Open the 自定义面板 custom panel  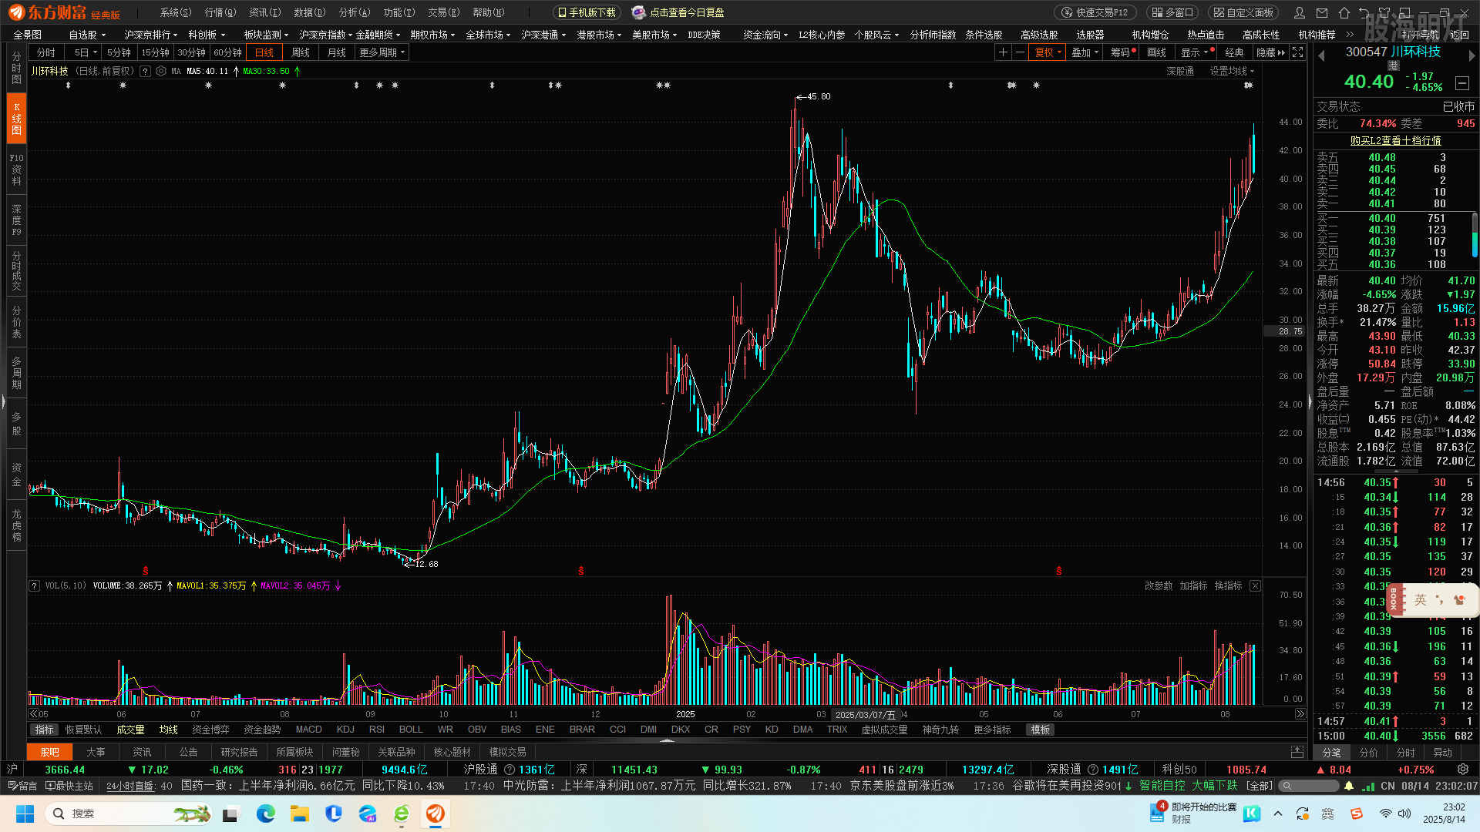[1243, 12]
